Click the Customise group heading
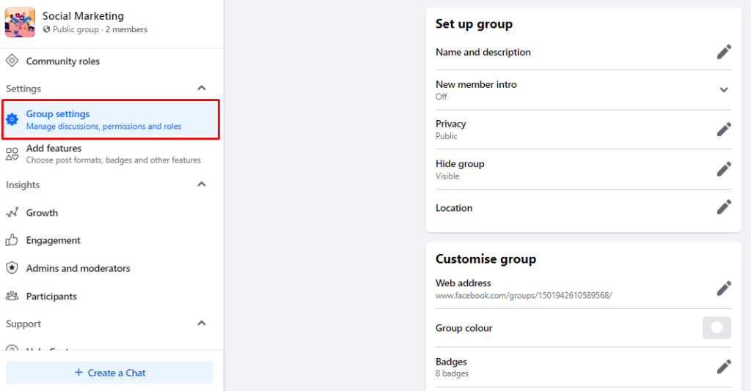 coord(486,259)
